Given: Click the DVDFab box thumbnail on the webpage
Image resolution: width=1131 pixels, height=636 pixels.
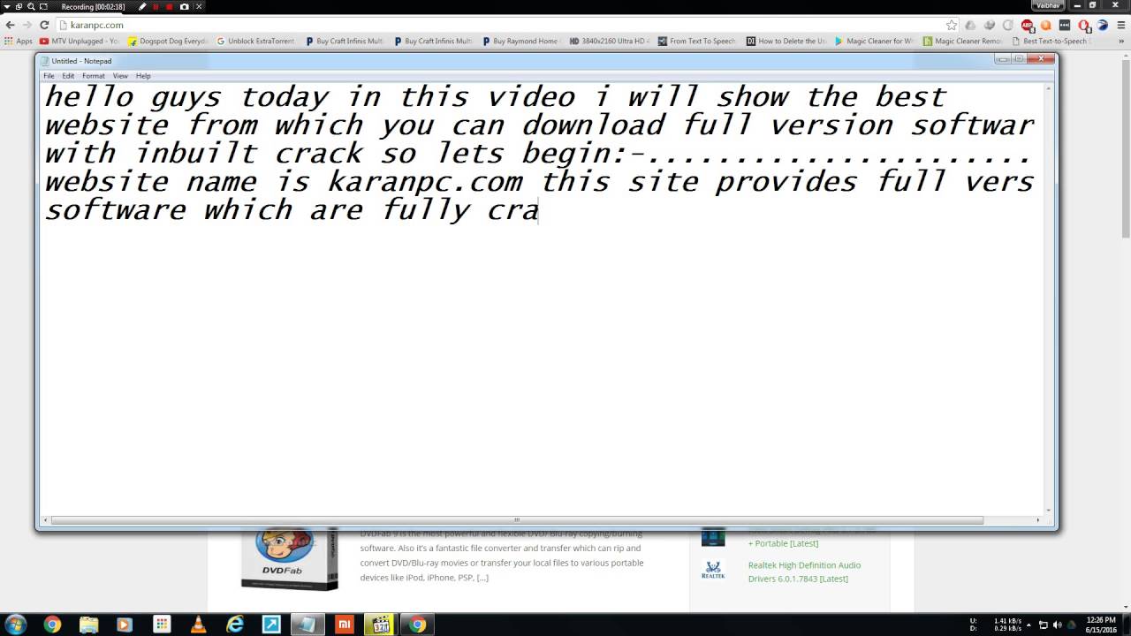Looking at the screenshot, I should (x=290, y=558).
